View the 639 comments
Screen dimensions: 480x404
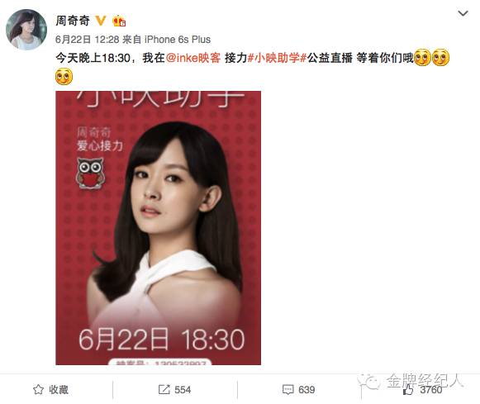coord(307,390)
